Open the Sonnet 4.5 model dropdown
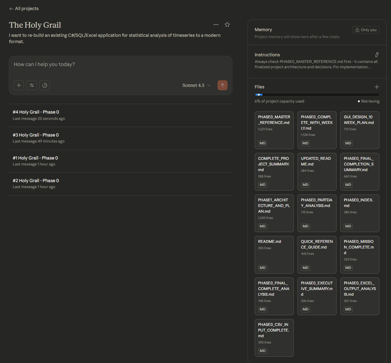 coord(196,85)
